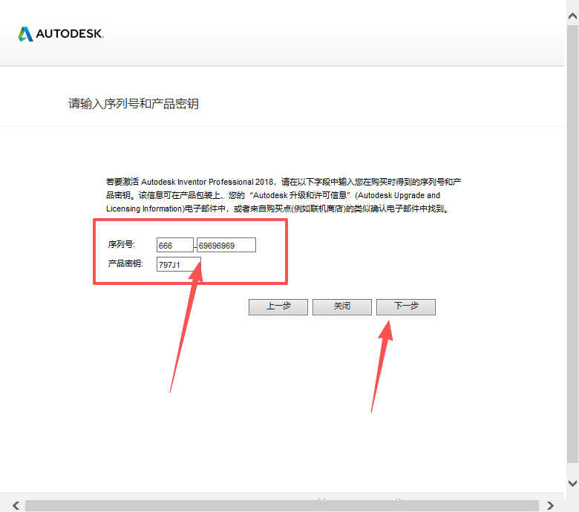The image size is (579, 512).
Task: Click the 下一步 (Next) button
Action: (x=406, y=306)
